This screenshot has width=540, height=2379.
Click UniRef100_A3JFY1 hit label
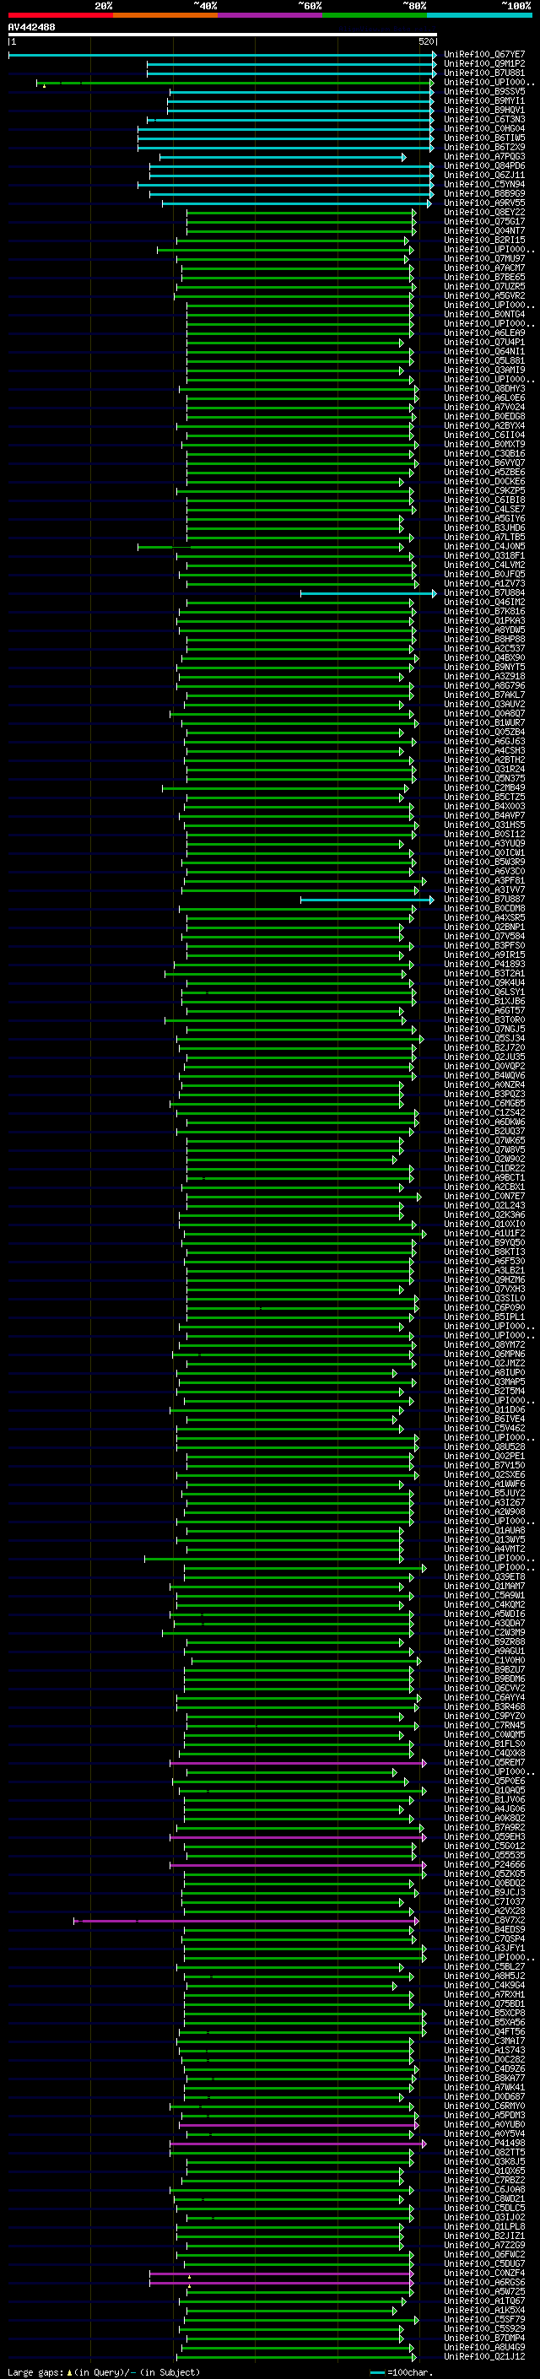point(484,1949)
